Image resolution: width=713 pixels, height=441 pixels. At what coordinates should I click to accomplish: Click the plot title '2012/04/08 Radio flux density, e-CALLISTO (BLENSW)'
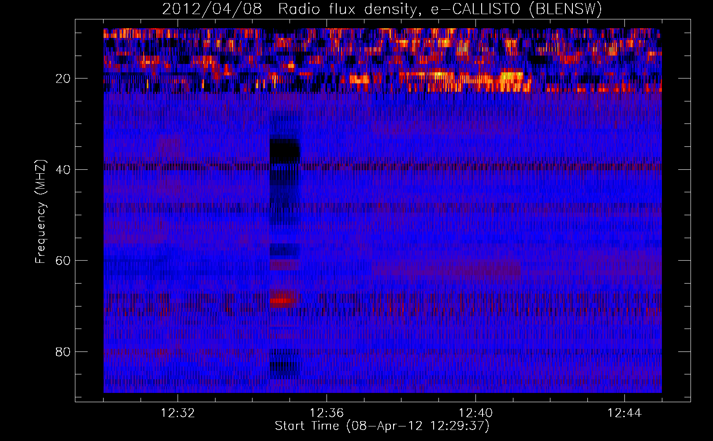(382, 9)
